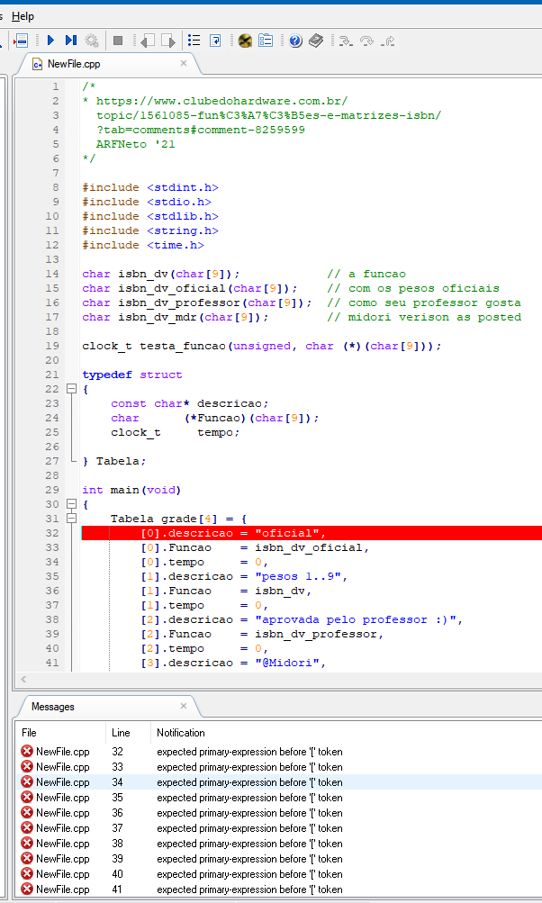Screen dimensions: 542x903
Task: Click the error icon for line 36 message
Action: pyautogui.click(x=27, y=813)
